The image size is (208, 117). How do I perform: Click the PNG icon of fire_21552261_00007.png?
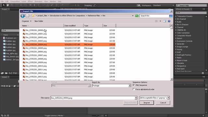point(24,55)
